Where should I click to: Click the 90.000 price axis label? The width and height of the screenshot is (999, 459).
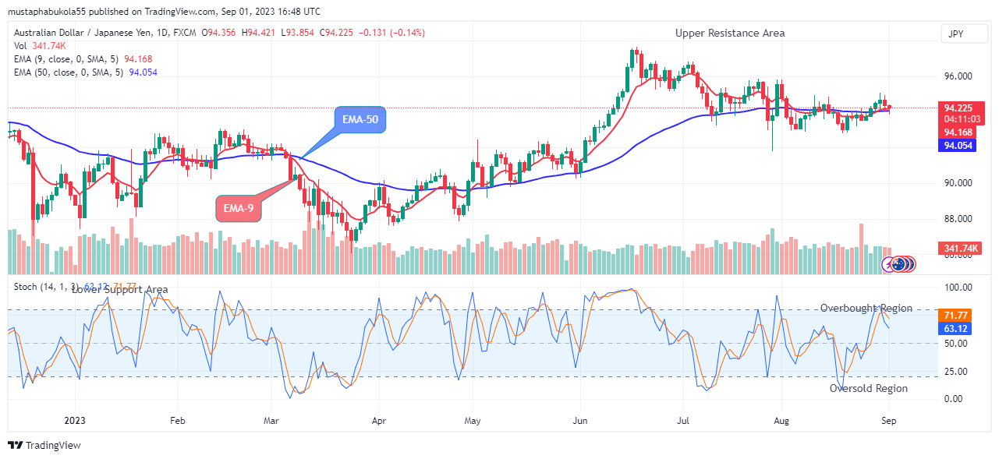pyautogui.click(x=958, y=183)
